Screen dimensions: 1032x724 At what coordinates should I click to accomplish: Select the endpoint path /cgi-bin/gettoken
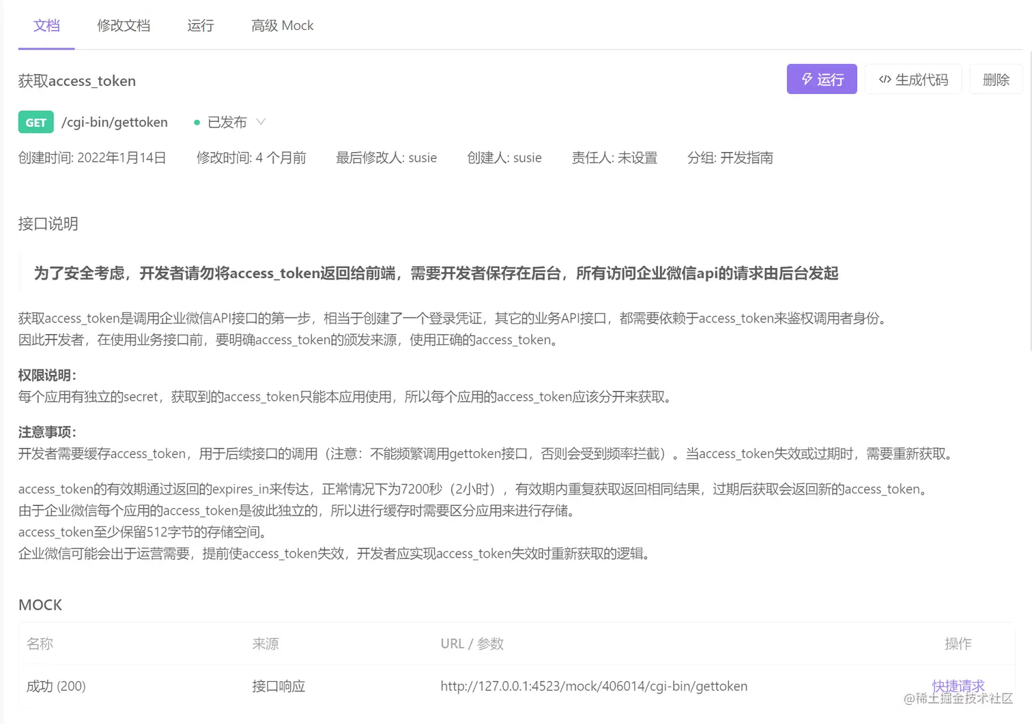pos(114,122)
